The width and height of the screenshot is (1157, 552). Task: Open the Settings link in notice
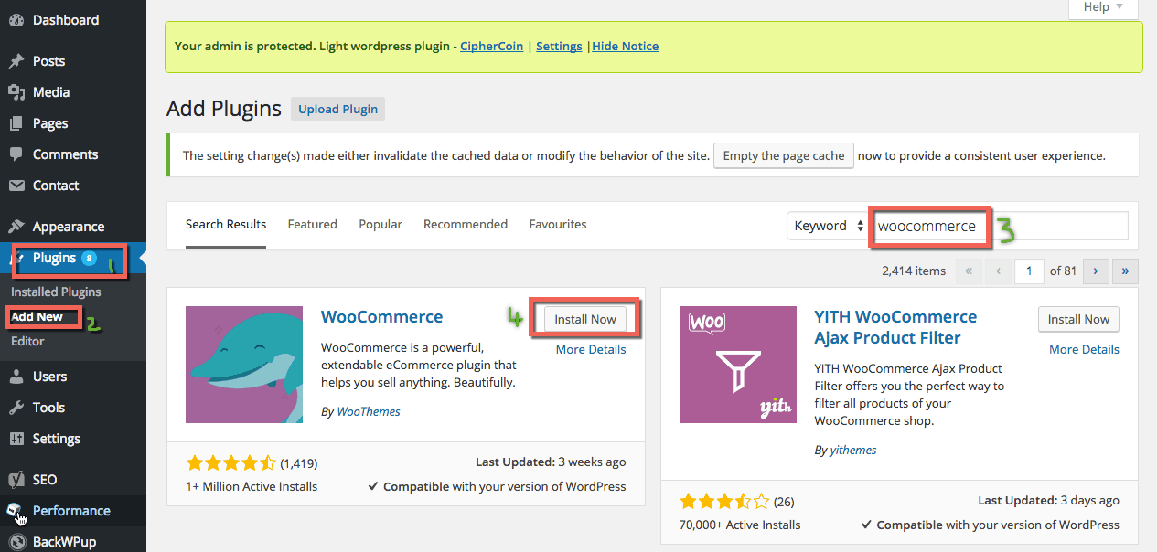(559, 47)
